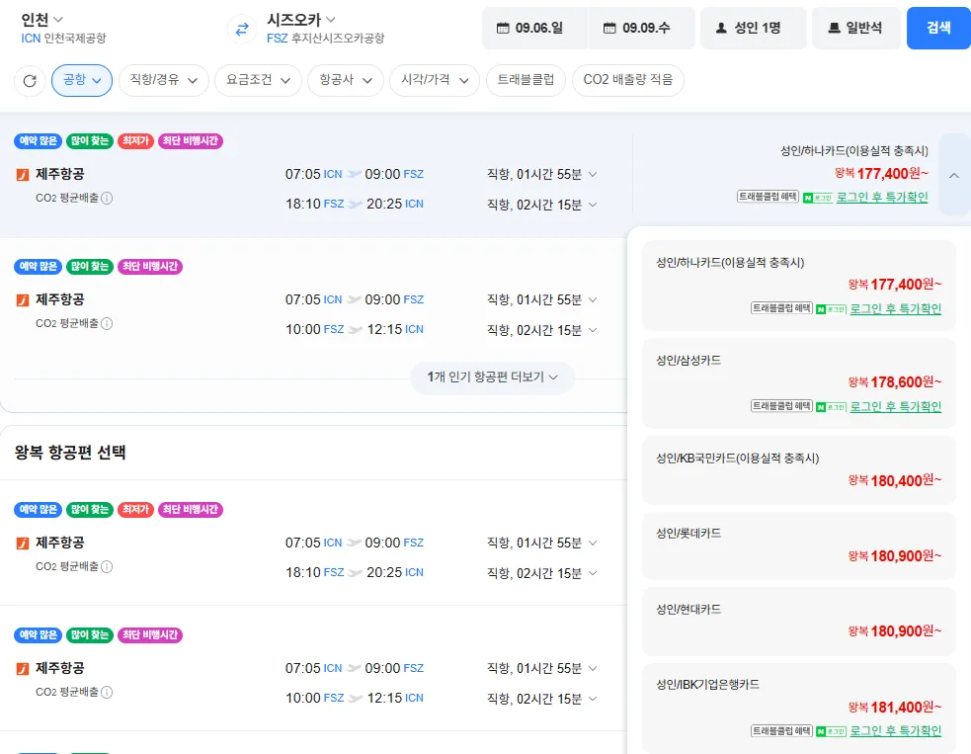Viewport: 971px width, 754px height.
Task: Click passenger icon next to 성인 1명
Action: pos(721,28)
